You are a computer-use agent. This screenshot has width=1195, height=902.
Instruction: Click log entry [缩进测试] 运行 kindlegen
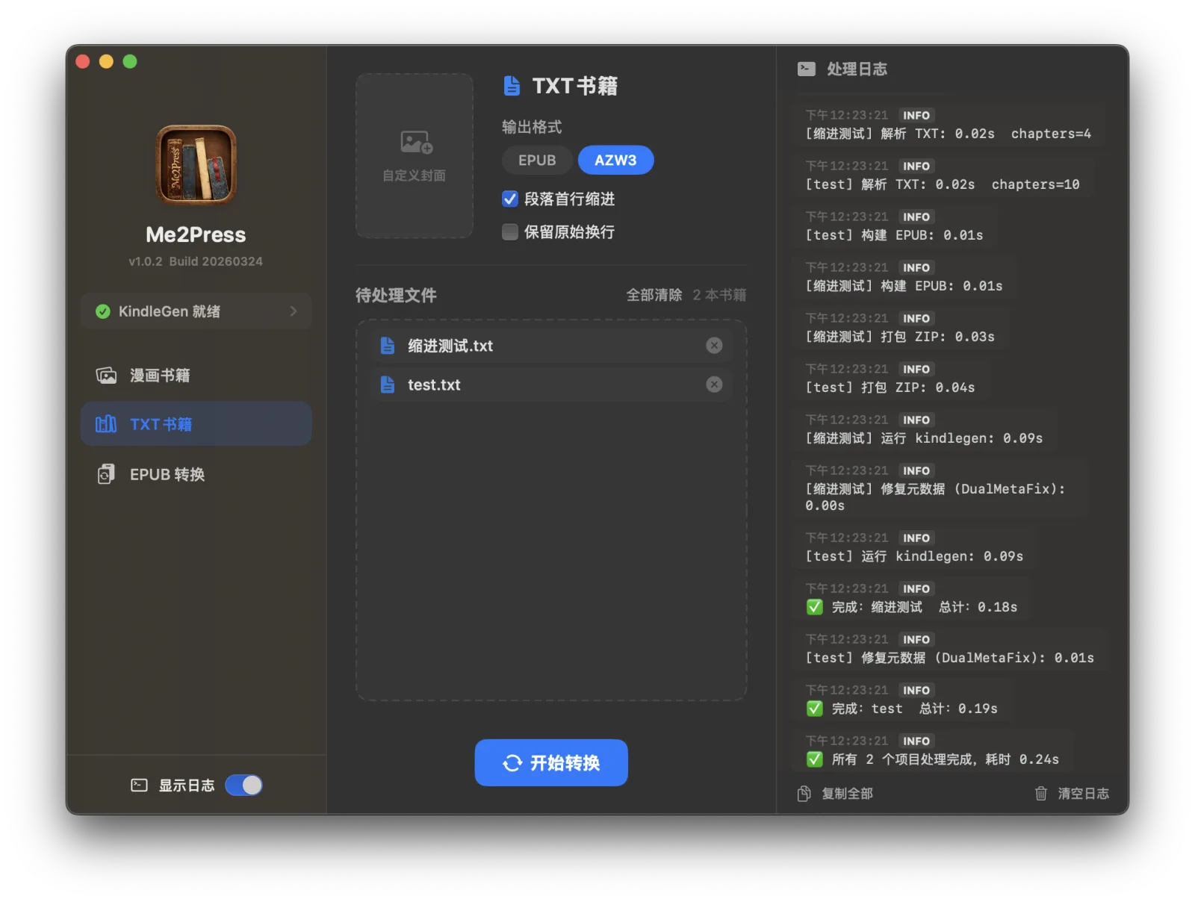tap(924, 429)
